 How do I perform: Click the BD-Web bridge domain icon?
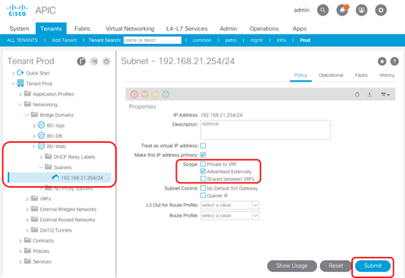tap(41, 146)
